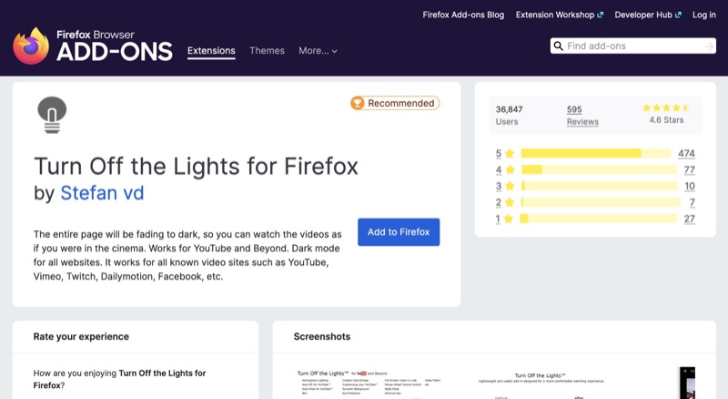Open the Extensions tab
Image resolution: width=728 pixels, height=399 pixels.
(x=211, y=51)
